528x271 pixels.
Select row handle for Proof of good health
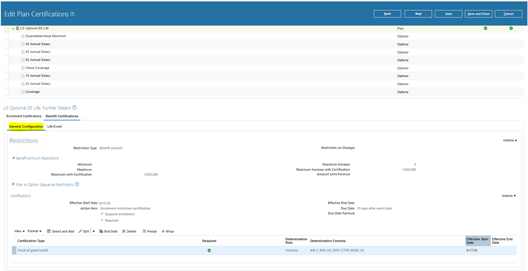(x=14, y=250)
